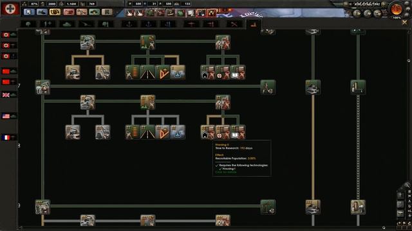The height and width of the screenshot is (231, 412).
Task: Click the yellow diplomacy menu button
Action: (55, 12)
